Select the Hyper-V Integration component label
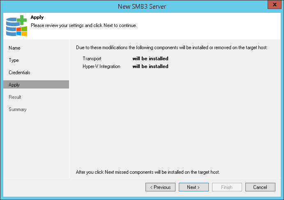 (x=102, y=66)
